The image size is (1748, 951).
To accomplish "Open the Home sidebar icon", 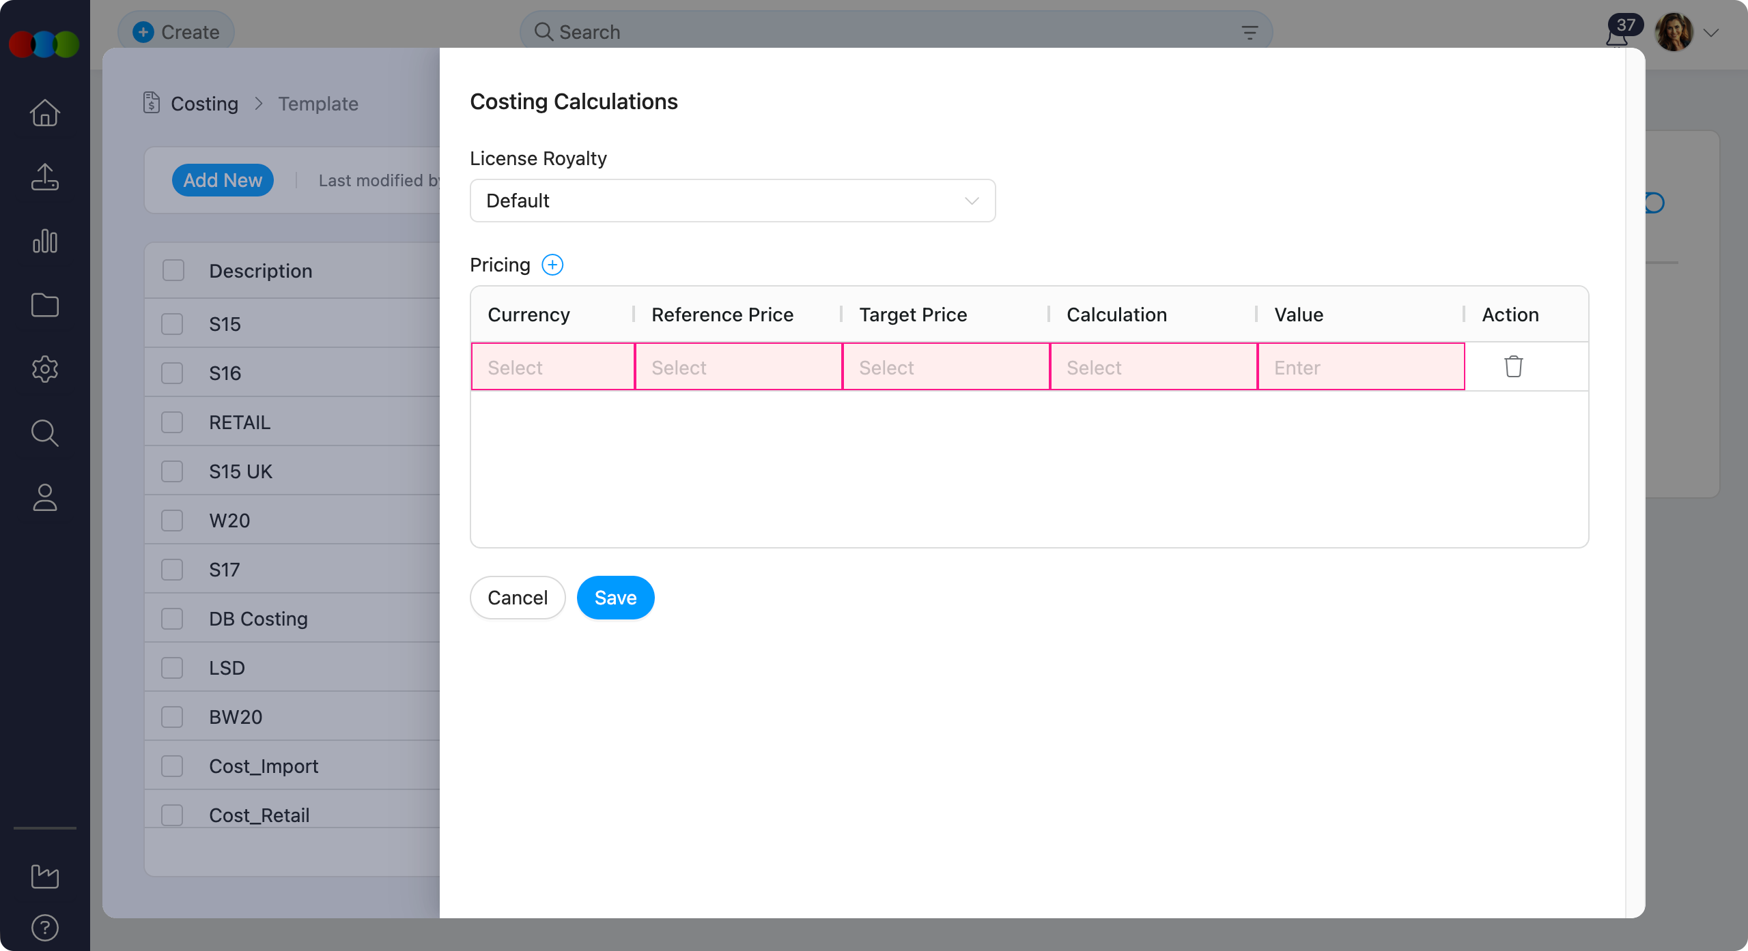I will 45,113.
